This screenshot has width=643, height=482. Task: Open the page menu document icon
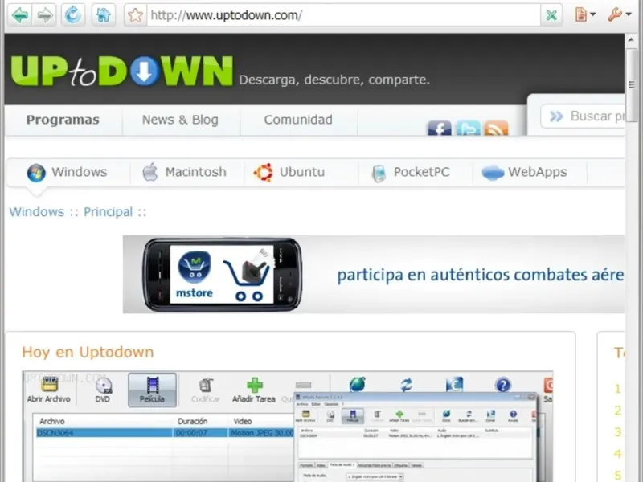(585, 15)
